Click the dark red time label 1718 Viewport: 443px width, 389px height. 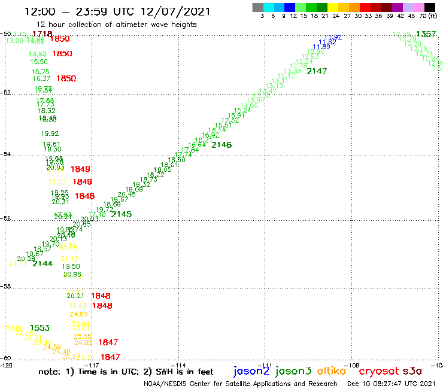pos(43,34)
